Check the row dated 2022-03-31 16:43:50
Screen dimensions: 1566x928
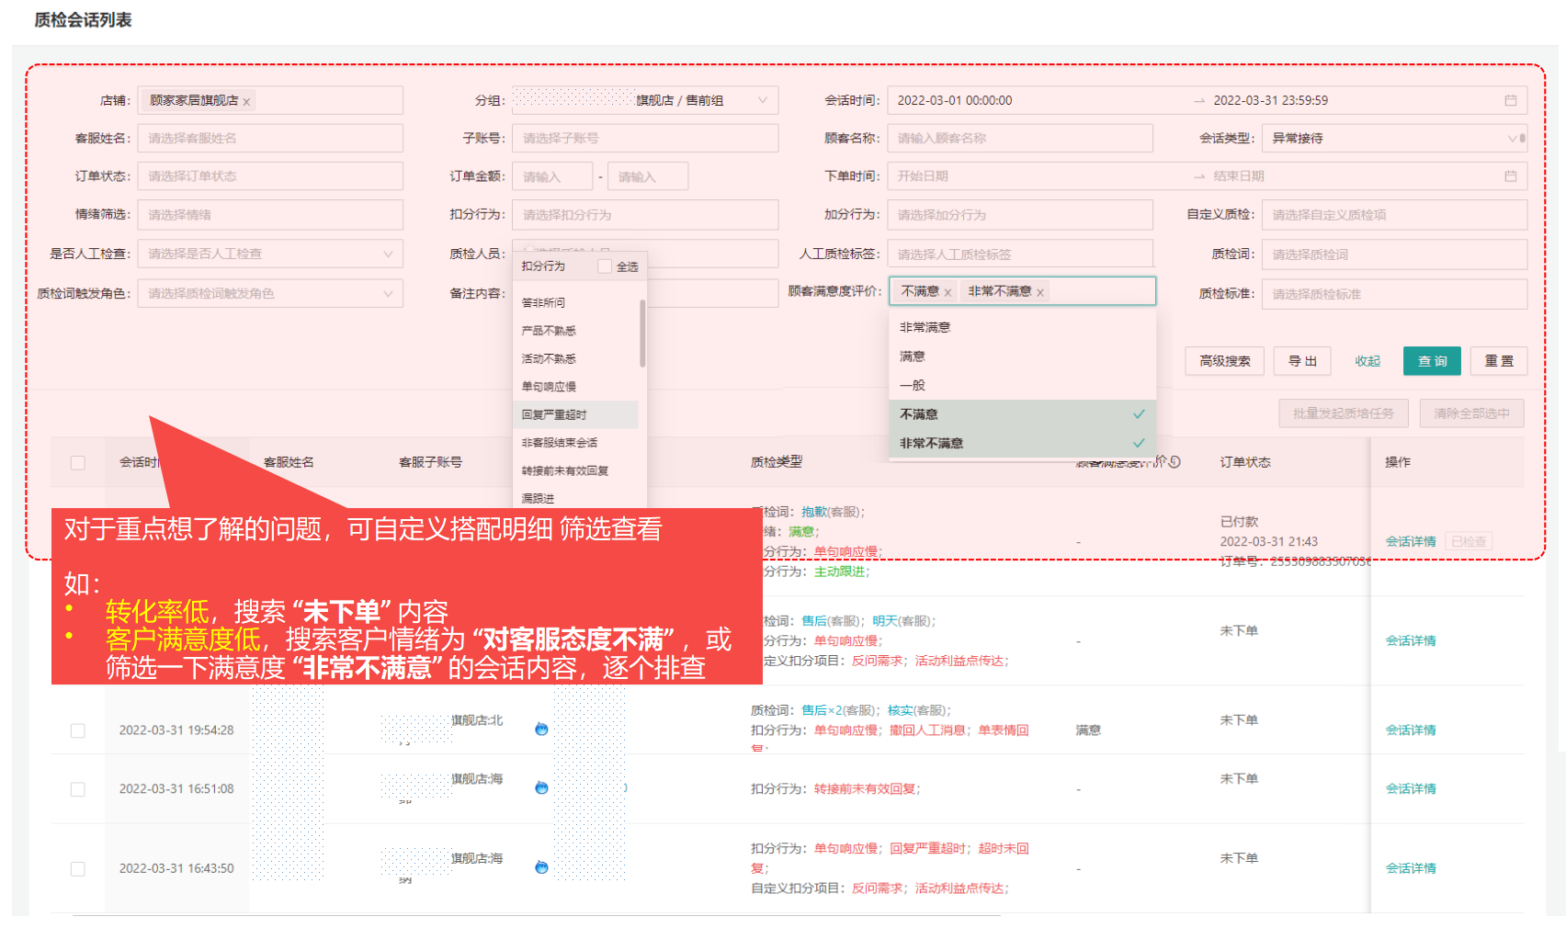(78, 869)
